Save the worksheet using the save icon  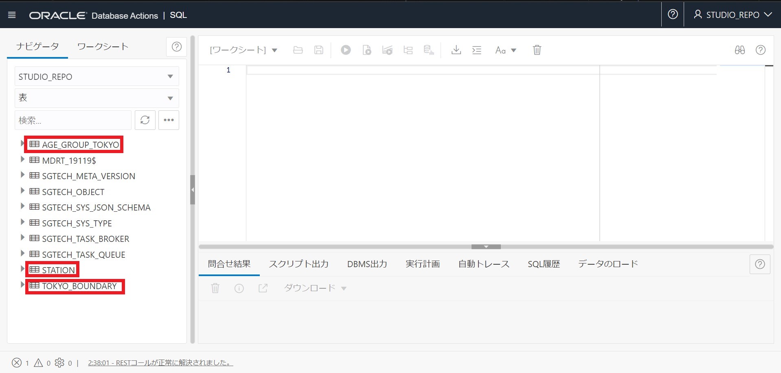point(319,50)
